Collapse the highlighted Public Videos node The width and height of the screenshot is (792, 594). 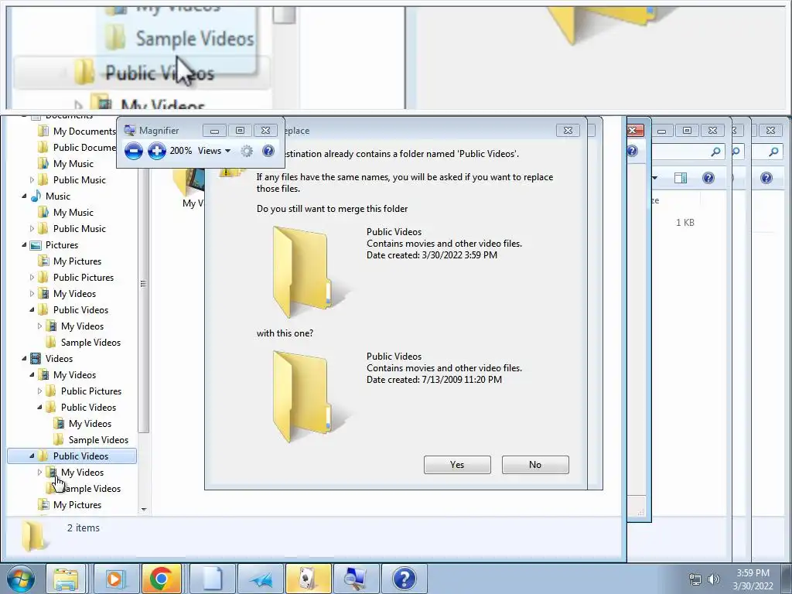32,456
